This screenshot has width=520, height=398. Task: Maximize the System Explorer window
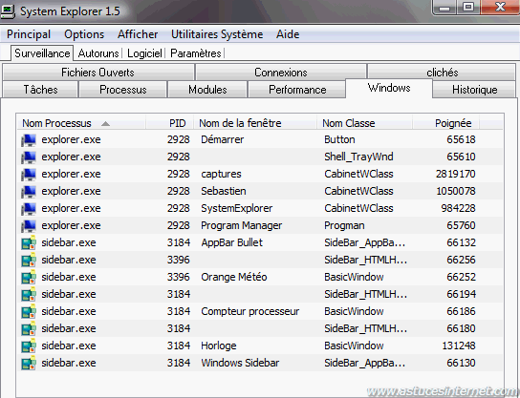click(x=468, y=7)
